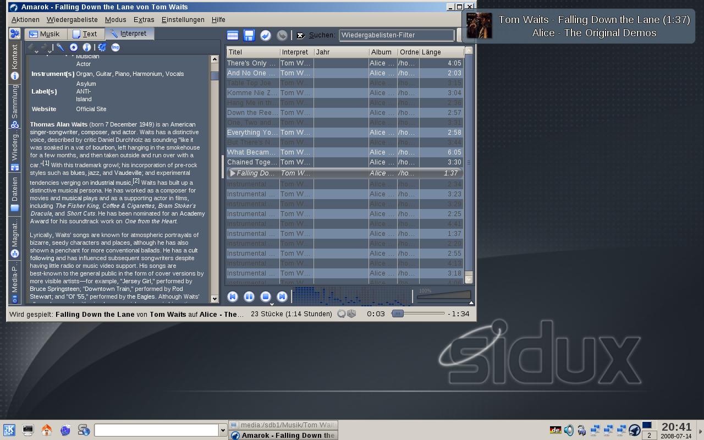Click the round language globe icon
704x440 pixels.
coord(116,48)
